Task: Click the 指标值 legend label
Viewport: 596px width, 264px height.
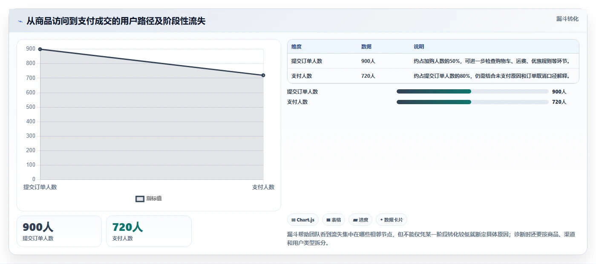Action: coord(154,199)
